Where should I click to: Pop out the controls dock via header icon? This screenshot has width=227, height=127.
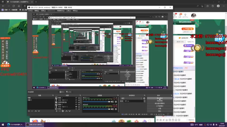[x=171, y=95]
